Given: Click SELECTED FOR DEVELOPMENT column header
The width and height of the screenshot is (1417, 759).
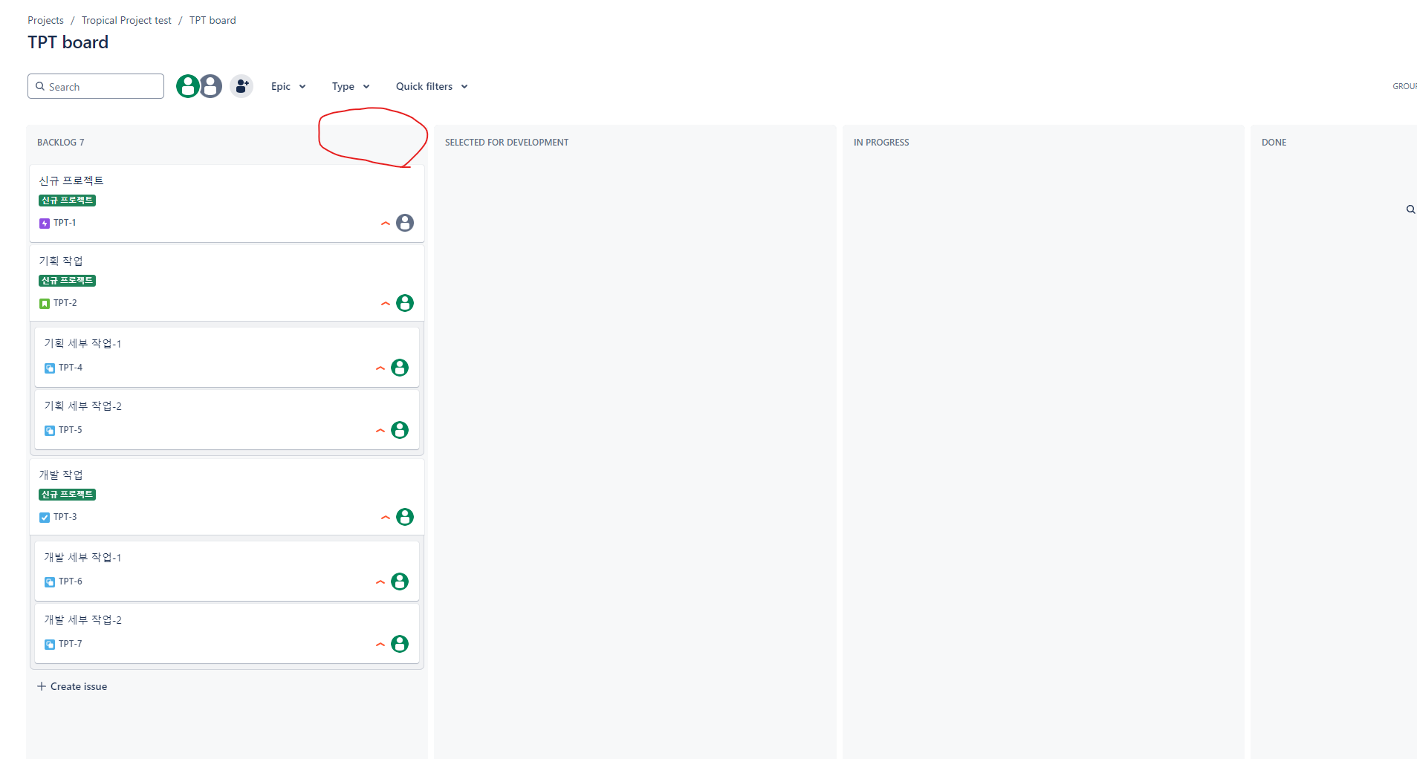Looking at the screenshot, I should (x=507, y=143).
